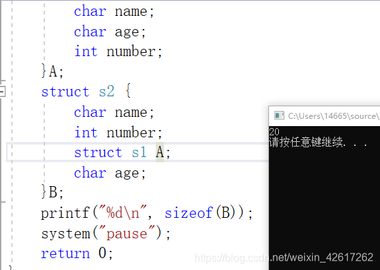Click the '}A;' closing line
Viewport: 380px width, 270px height.
(x=52, y=71)
